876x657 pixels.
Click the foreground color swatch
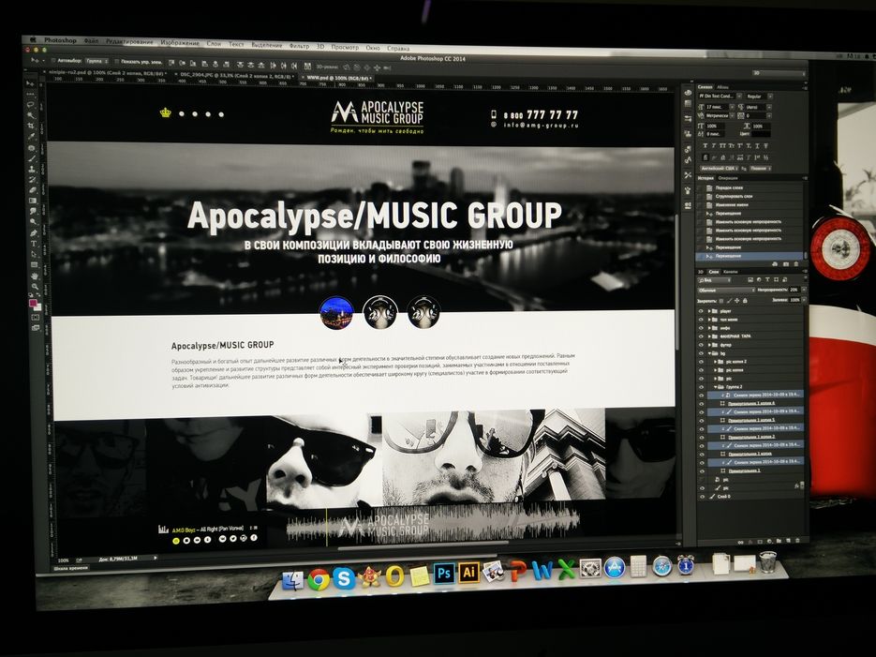click(x=34, y=304)
